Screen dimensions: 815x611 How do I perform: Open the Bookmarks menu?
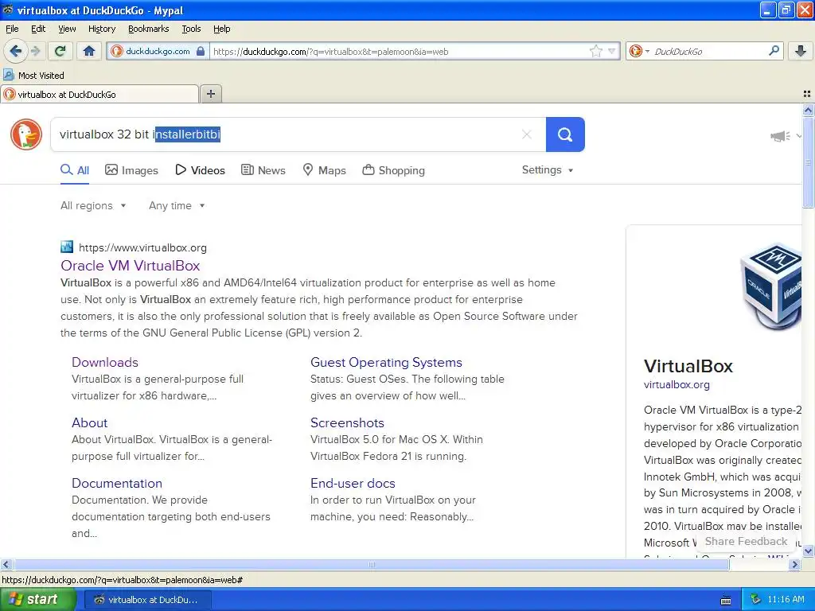149,29
